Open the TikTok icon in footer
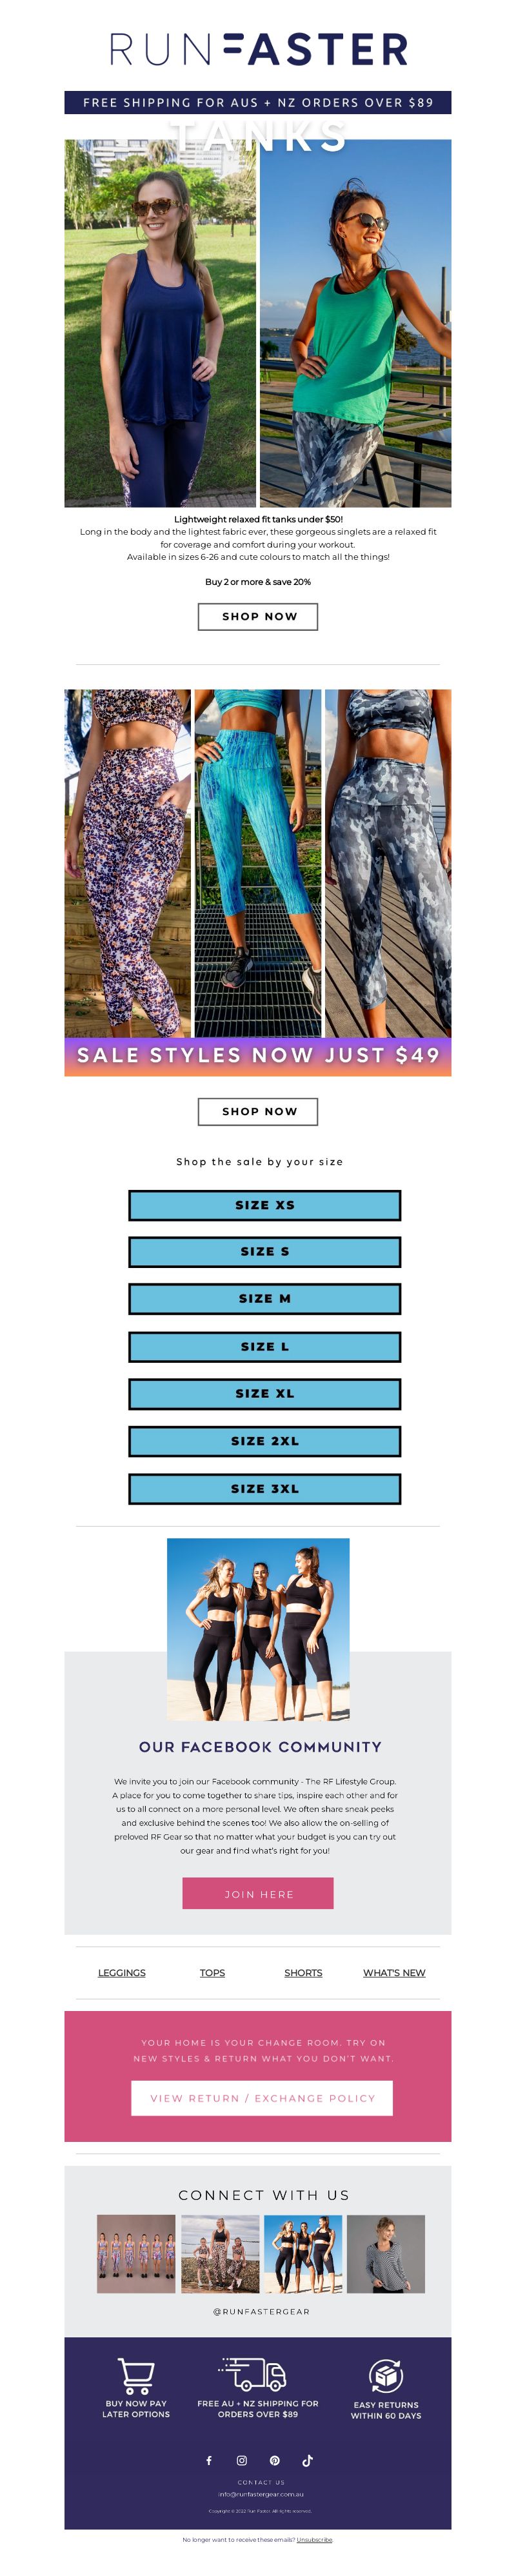 [307, 2460]
